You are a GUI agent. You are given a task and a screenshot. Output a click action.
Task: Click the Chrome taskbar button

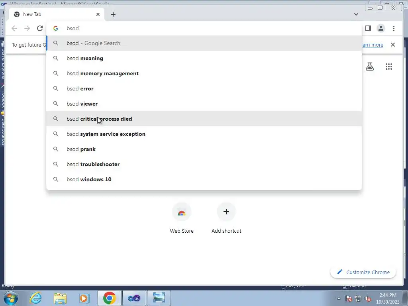tap(109, 298)
